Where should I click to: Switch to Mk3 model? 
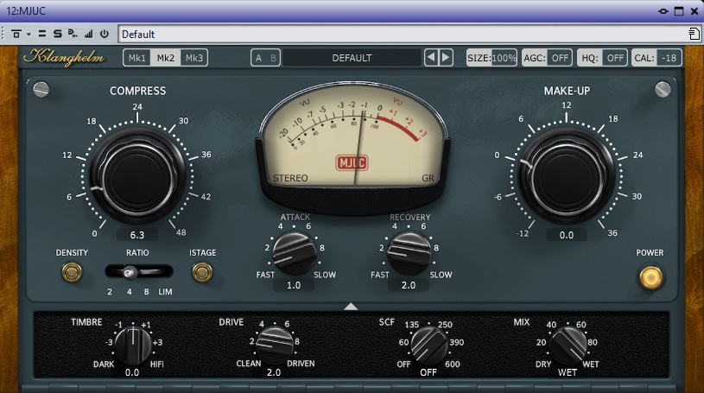click(194, 58)
